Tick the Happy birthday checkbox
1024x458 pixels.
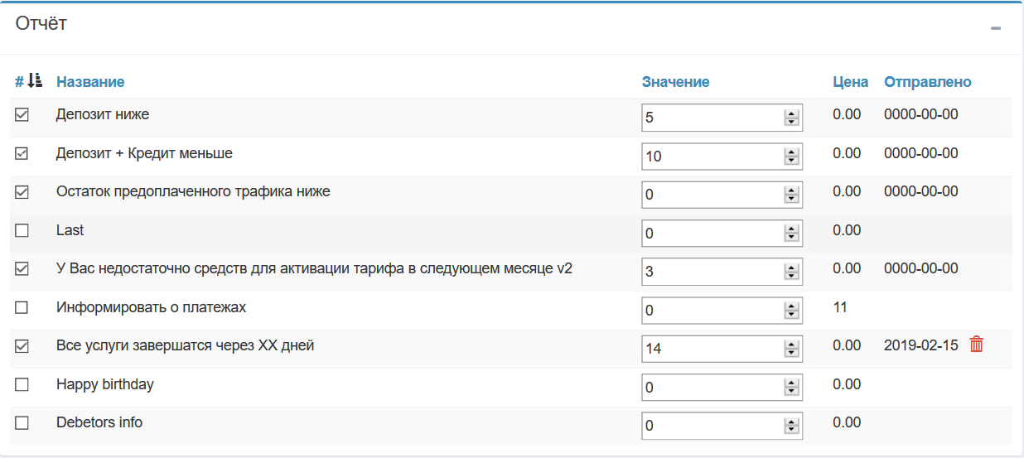point(22,384)
